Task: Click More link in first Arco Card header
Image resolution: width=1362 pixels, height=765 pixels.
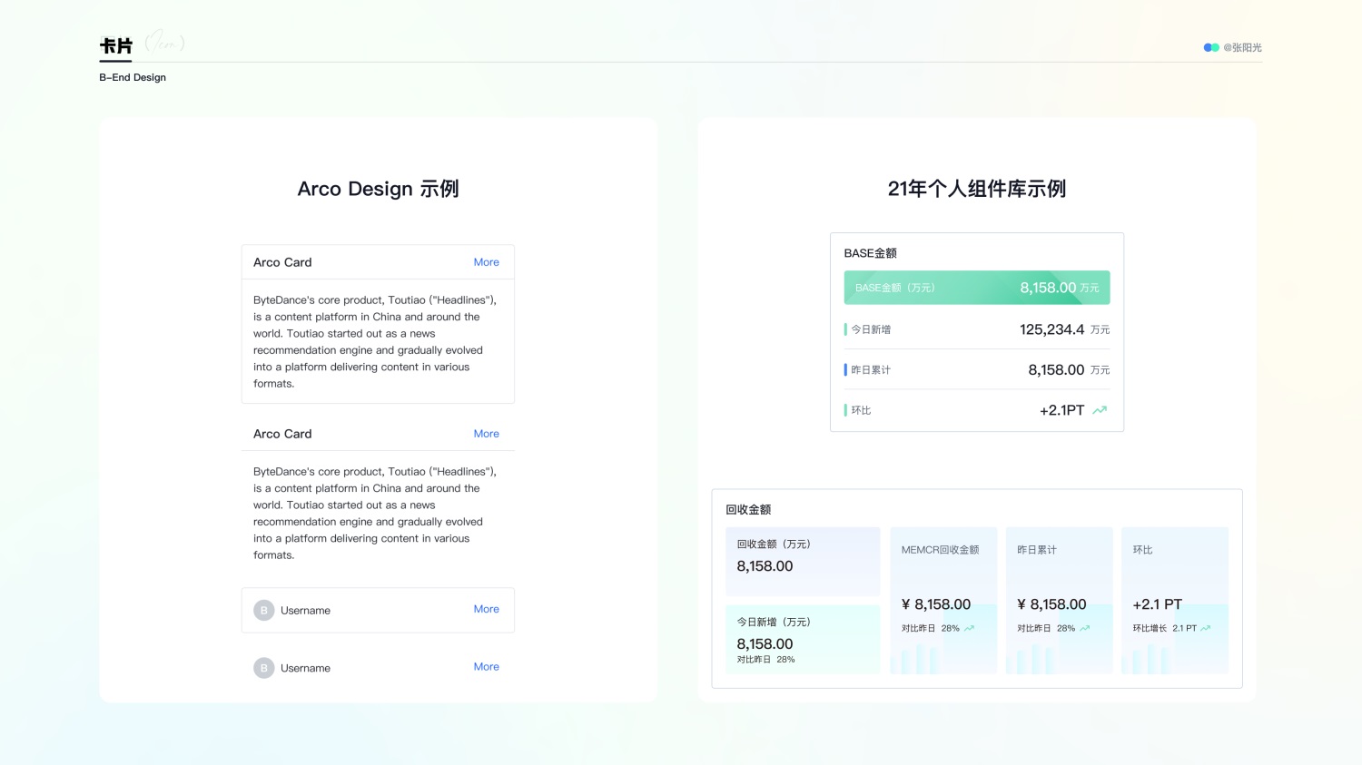Action: (x=486, y=262)
